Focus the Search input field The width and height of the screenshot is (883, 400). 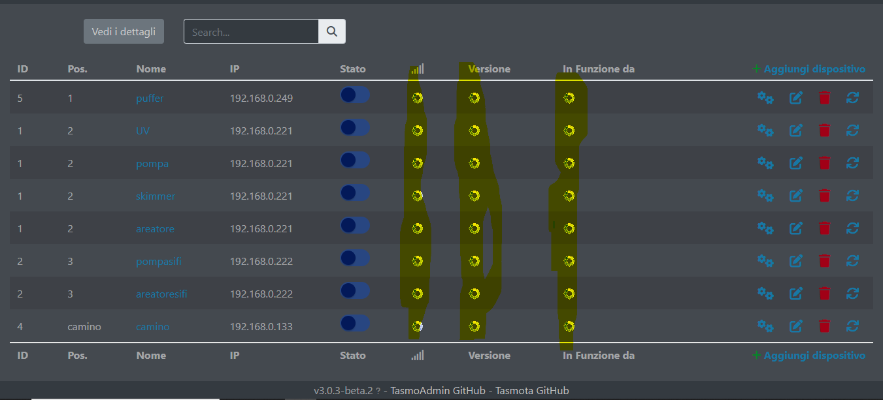[x=251, y=31]
